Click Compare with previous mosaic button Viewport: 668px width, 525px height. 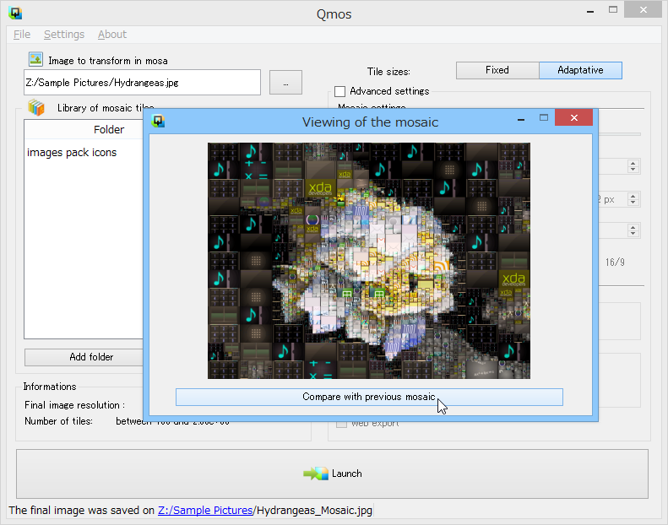pyautogui.click(x=369, y=398)
